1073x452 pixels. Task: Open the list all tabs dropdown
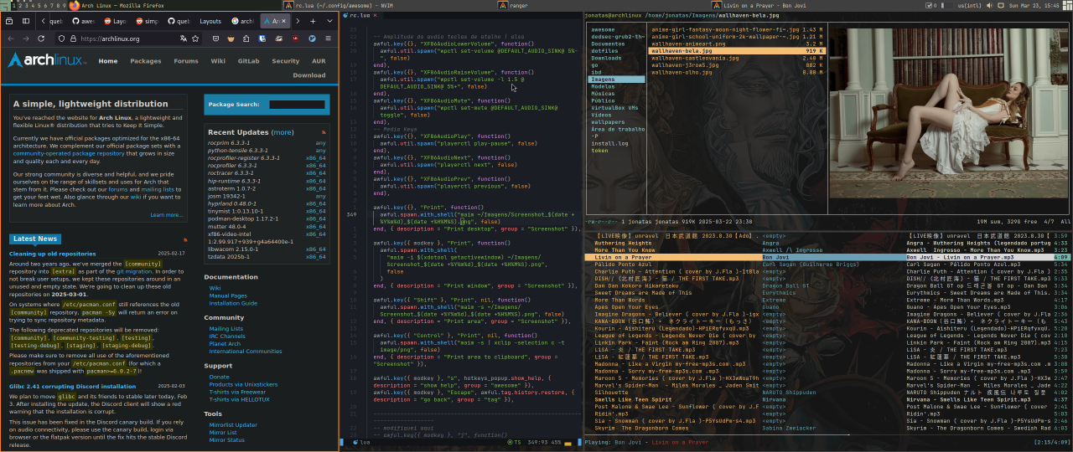click(x=329, y=21)
